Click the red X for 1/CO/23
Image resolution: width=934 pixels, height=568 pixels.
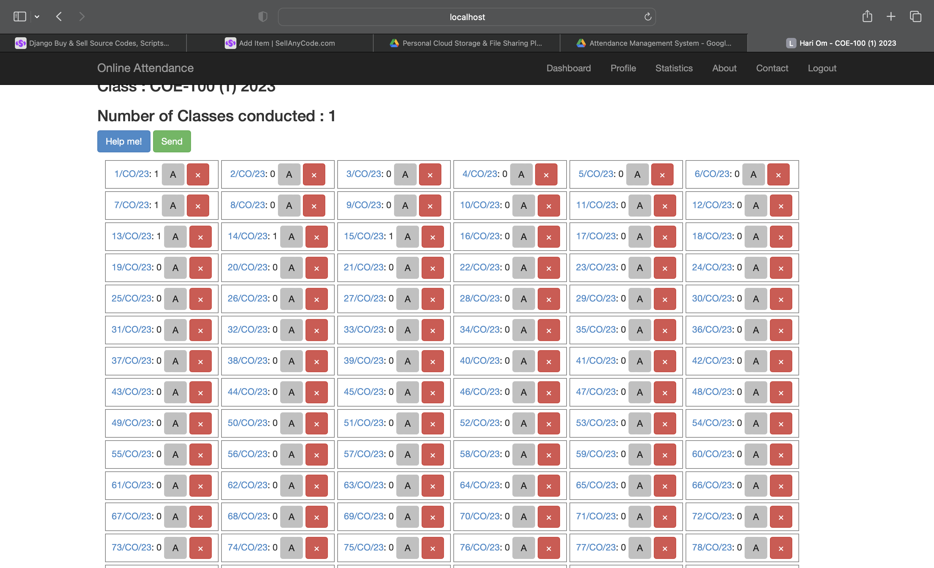[198, 175]
